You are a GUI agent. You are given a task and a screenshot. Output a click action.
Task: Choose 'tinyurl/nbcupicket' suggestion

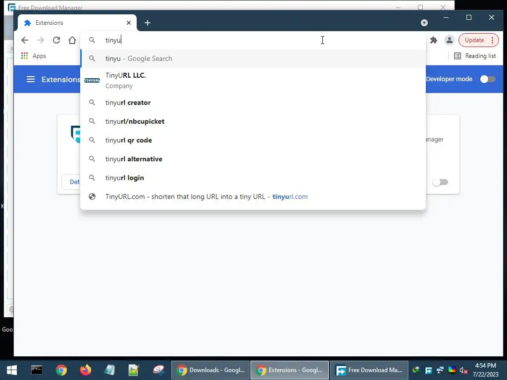[x=253, y=121]
